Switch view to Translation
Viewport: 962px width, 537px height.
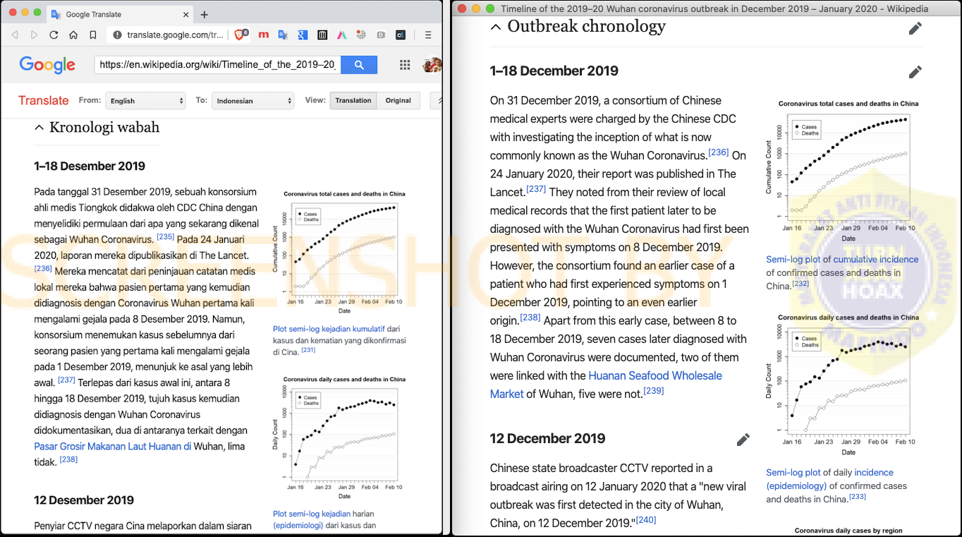click(x=353, y=100)
